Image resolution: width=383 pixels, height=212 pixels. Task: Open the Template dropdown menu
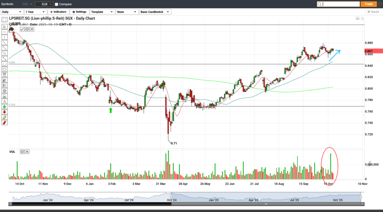(x=102, y=12)
